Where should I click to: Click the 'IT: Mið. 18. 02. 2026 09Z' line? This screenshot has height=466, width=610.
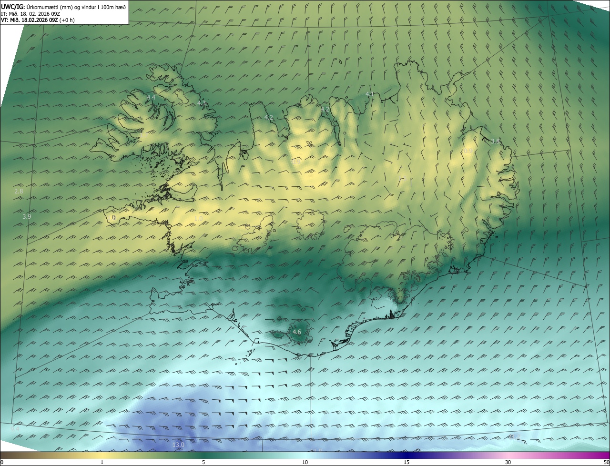(x=30, y=13)
